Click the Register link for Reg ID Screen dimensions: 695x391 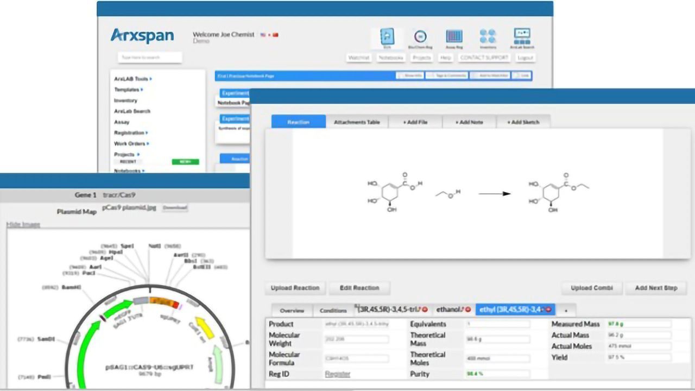338,374
